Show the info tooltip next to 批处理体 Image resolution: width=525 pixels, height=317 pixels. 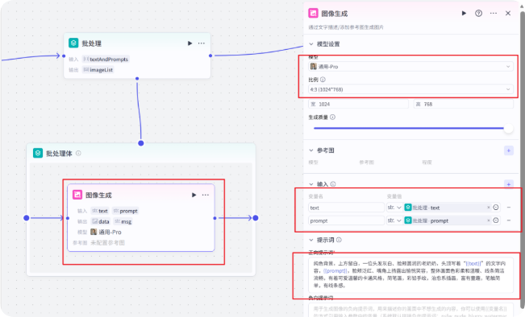point(78,154)
